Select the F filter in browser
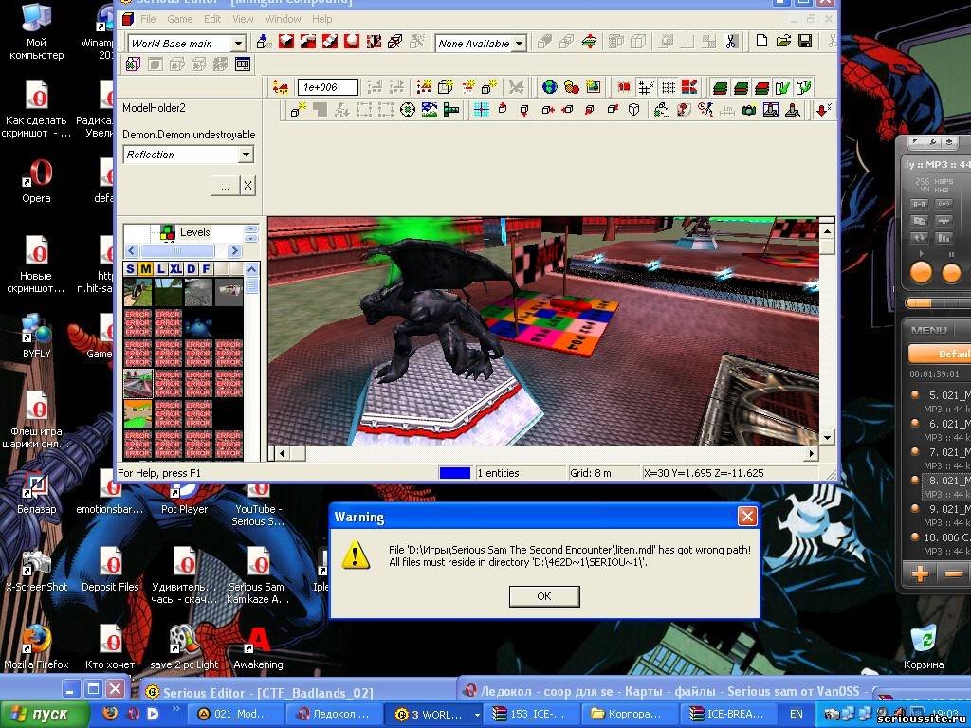Image resolution: width=971 pixels, height=728 pixels. point(206,268)
